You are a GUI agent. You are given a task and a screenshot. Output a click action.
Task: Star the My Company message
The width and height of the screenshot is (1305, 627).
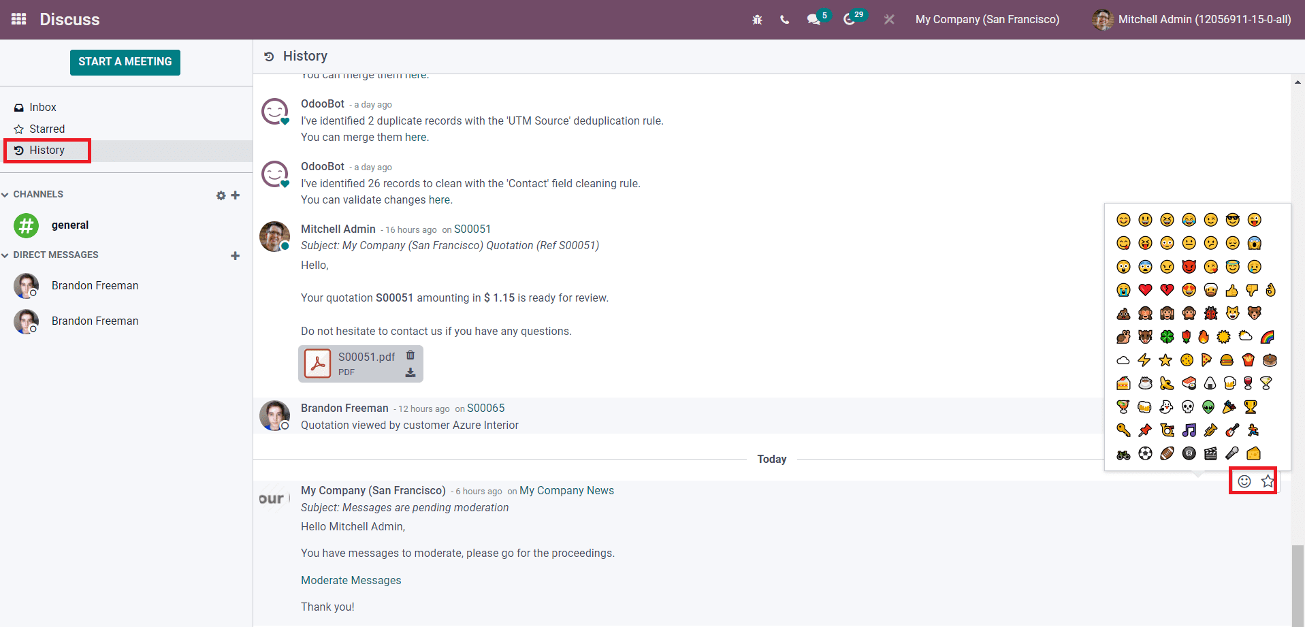click(1268, 481)
